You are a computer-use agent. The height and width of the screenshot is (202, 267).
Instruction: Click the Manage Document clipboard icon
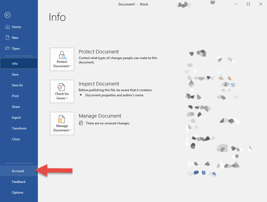point(61,119)
